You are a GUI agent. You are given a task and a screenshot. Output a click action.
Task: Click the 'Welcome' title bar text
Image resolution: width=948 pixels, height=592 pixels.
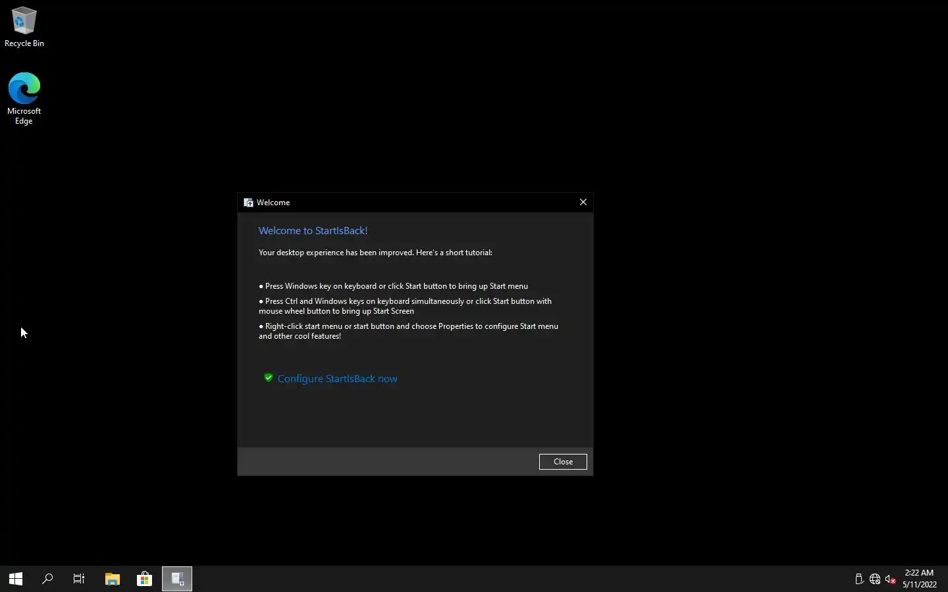click(x=273, y=203)
